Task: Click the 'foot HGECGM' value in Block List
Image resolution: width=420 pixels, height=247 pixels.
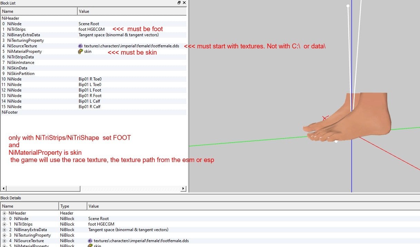Action: pos(91,29)
